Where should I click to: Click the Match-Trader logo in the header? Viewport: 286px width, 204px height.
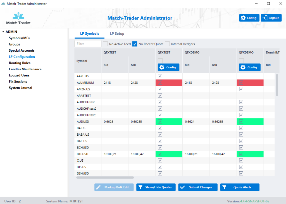pyautogui.click(x=18, y=18)
